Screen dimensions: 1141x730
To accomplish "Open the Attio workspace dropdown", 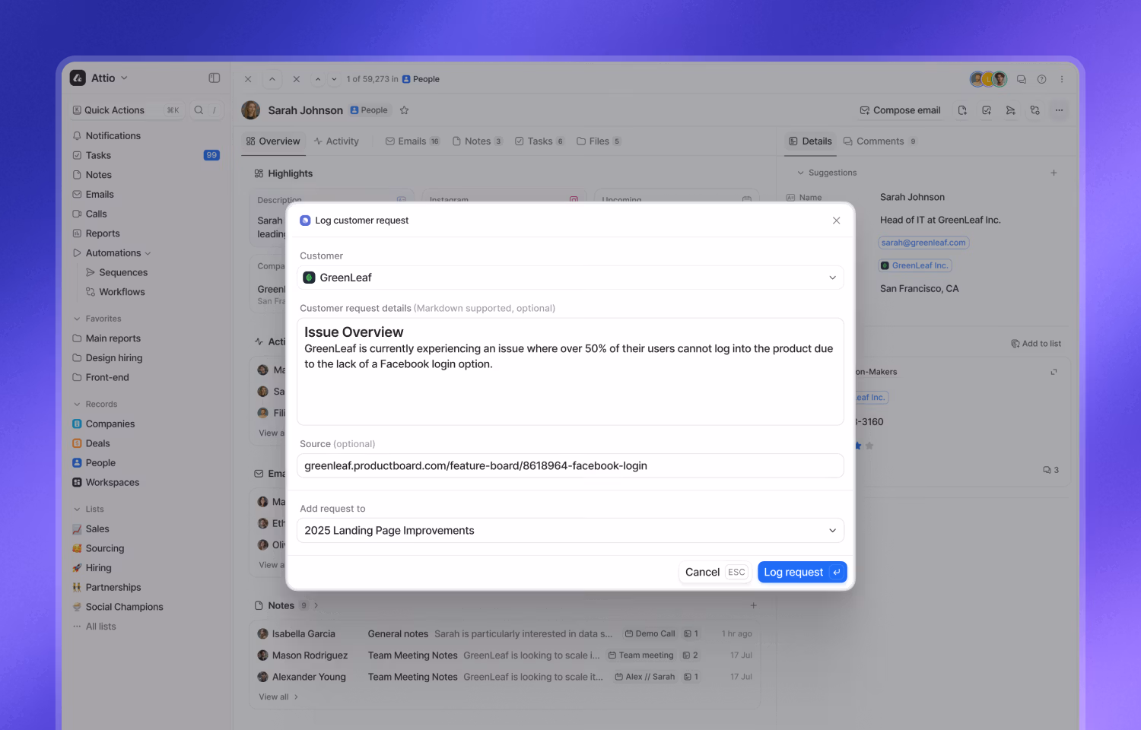I will (x=99, y=78).
